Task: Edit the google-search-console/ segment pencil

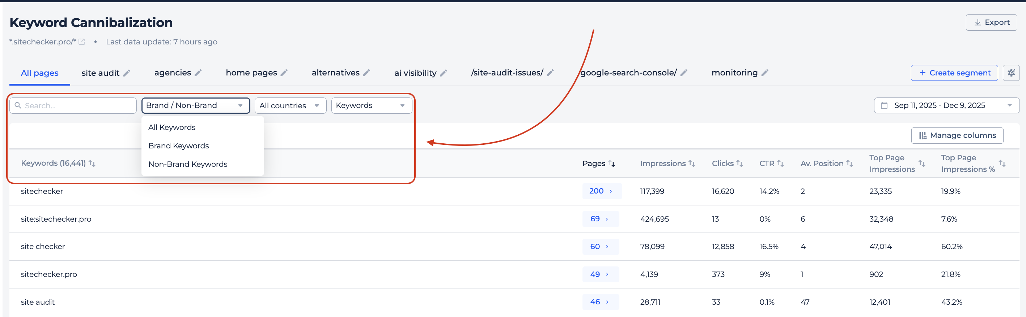Action: 684,73
